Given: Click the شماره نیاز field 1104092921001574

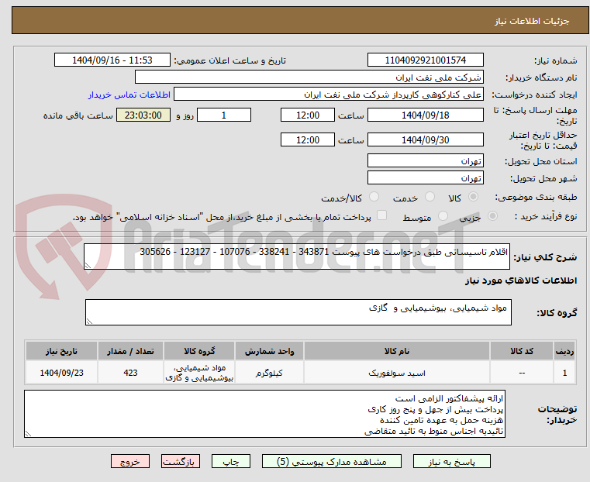Looking at the screenshot, I should coord(425,60).
